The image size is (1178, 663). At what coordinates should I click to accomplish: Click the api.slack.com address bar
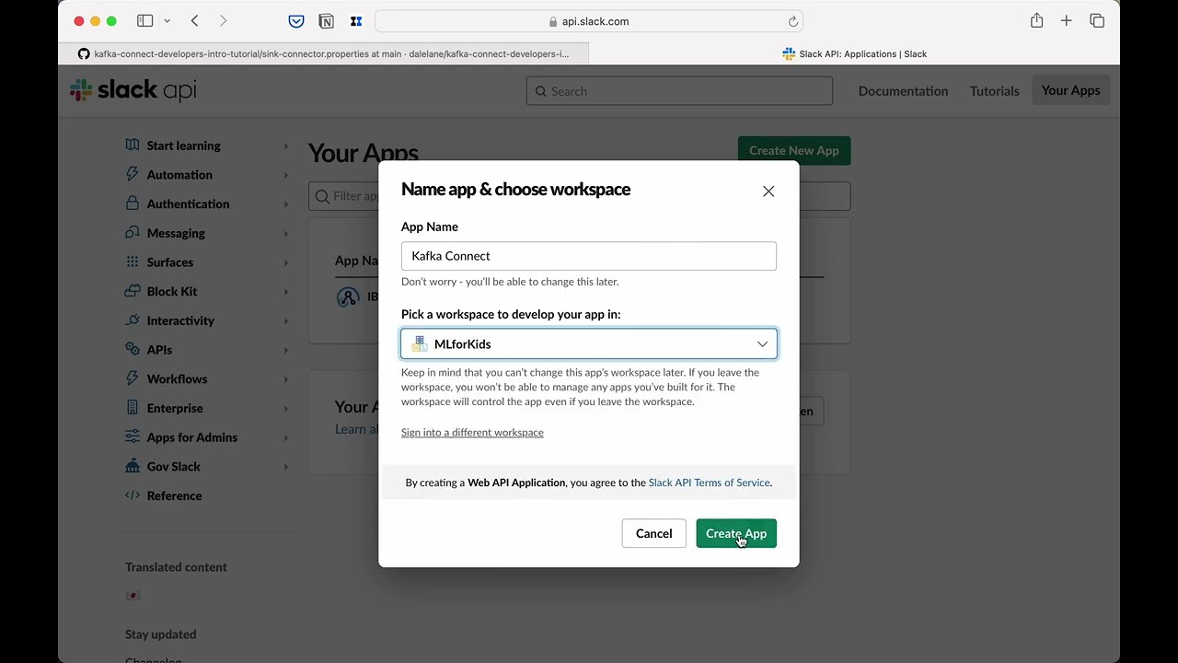pyautogui.click(x=589, y=21)
